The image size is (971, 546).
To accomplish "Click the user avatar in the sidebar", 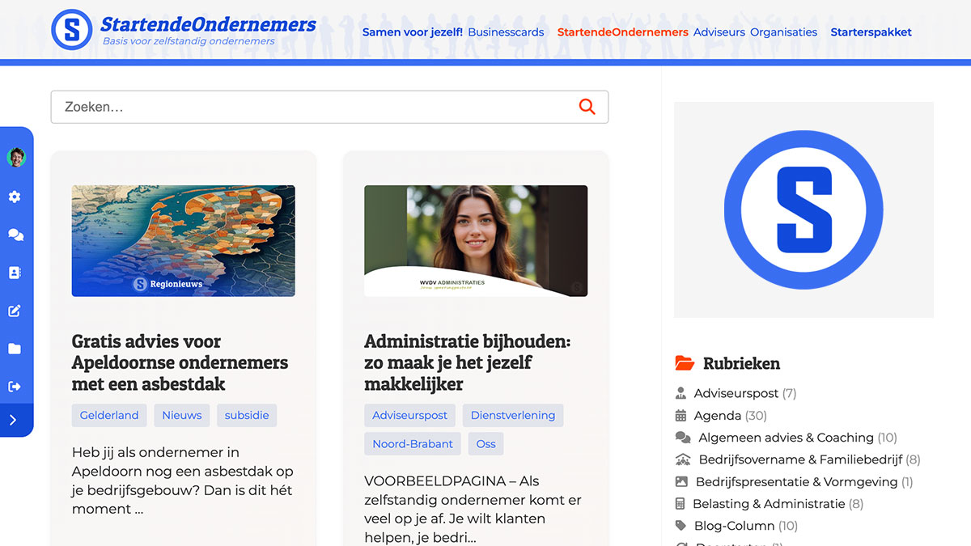I will [x=16, y=157].
